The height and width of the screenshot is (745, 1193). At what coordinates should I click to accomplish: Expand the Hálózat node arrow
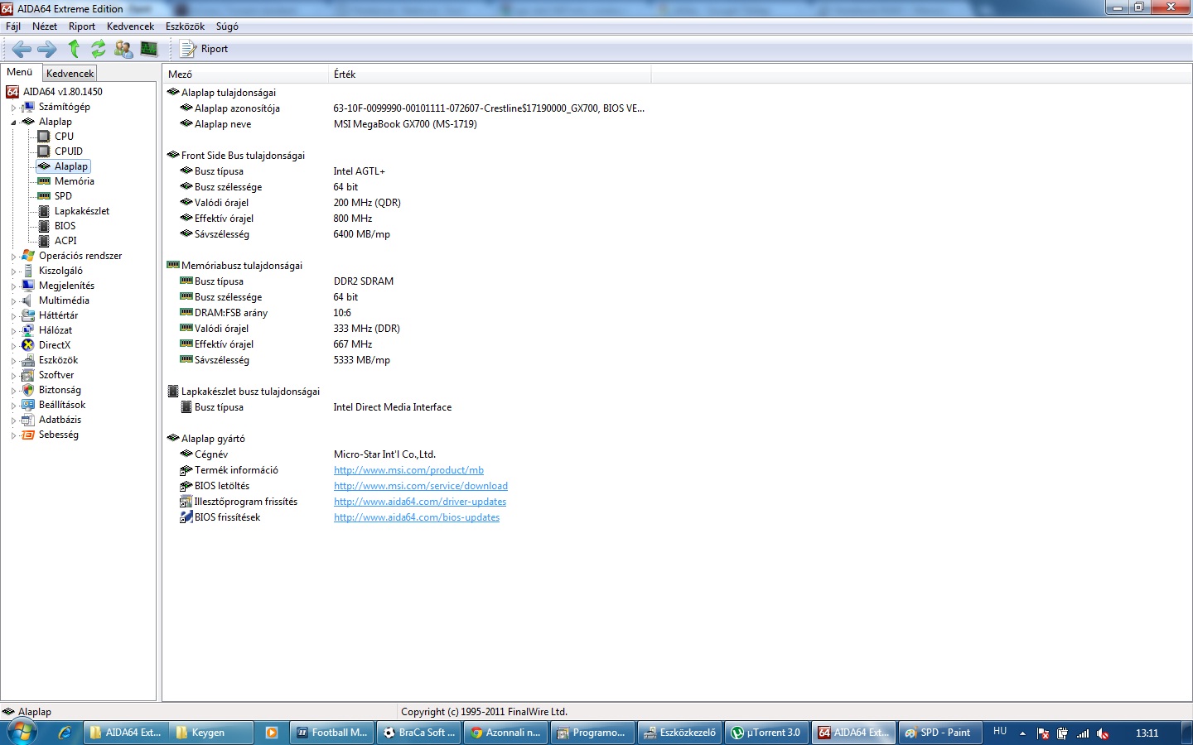tap(13, 331)
